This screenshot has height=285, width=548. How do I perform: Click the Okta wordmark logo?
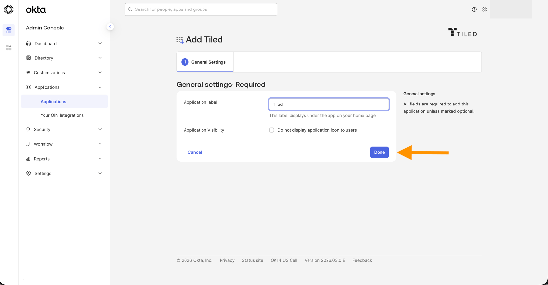(x=36, y=9)
